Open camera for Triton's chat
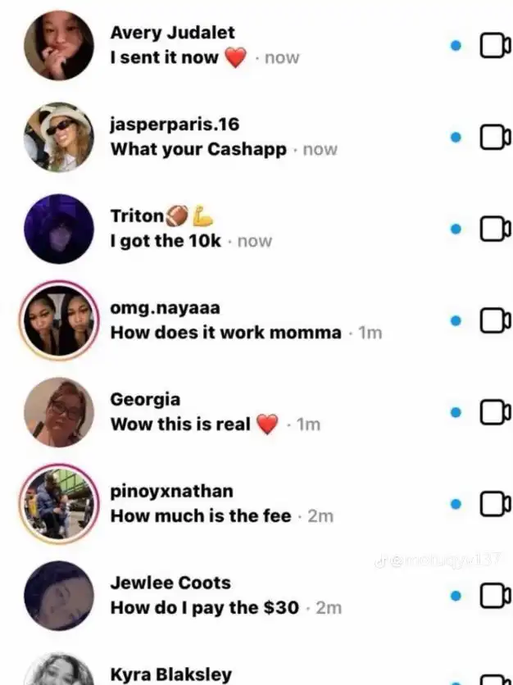 [x=496, y=229]
